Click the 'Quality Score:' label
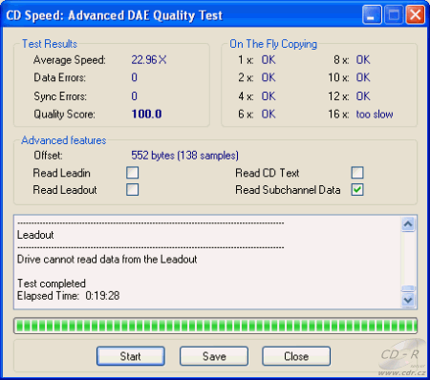 click(64, 115)
